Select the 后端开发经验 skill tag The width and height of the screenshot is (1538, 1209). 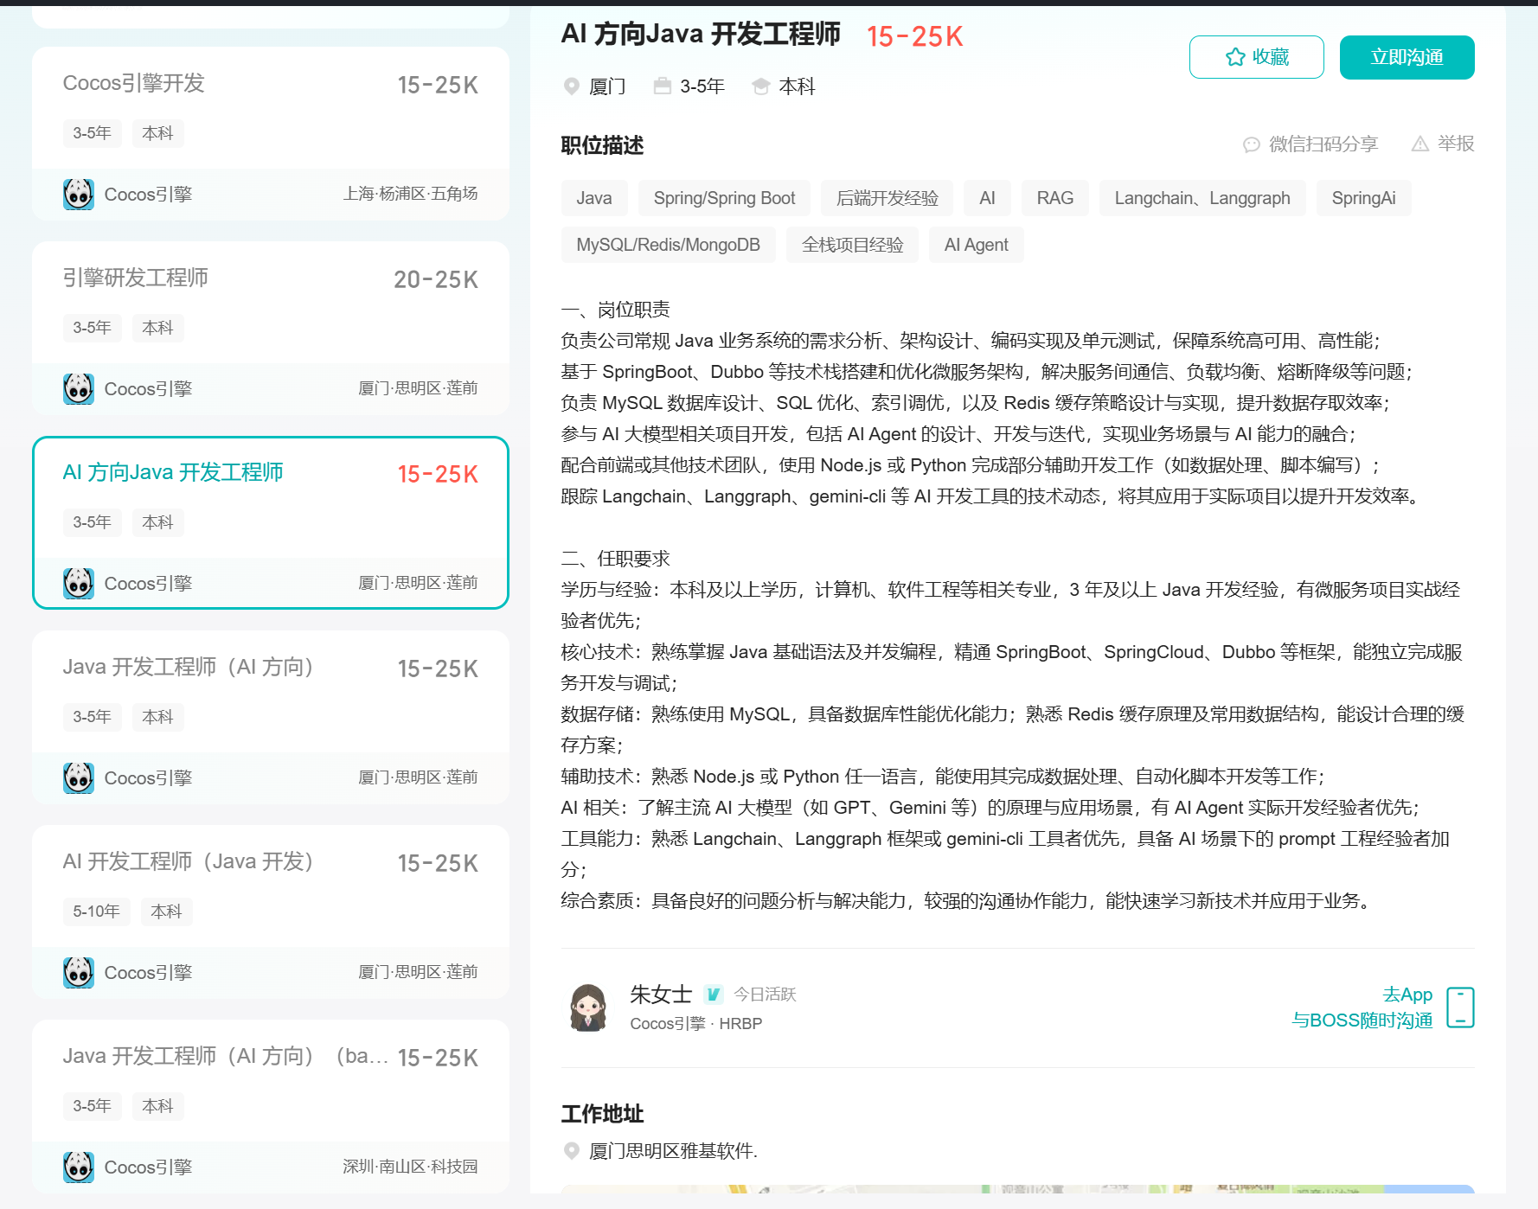tap(887, 198)
